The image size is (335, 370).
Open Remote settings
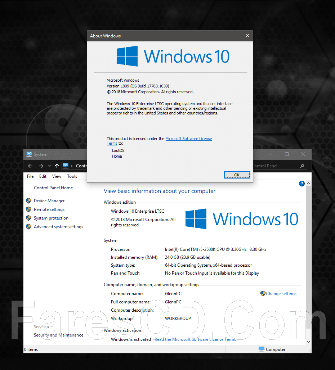click(x=49, y=209)
